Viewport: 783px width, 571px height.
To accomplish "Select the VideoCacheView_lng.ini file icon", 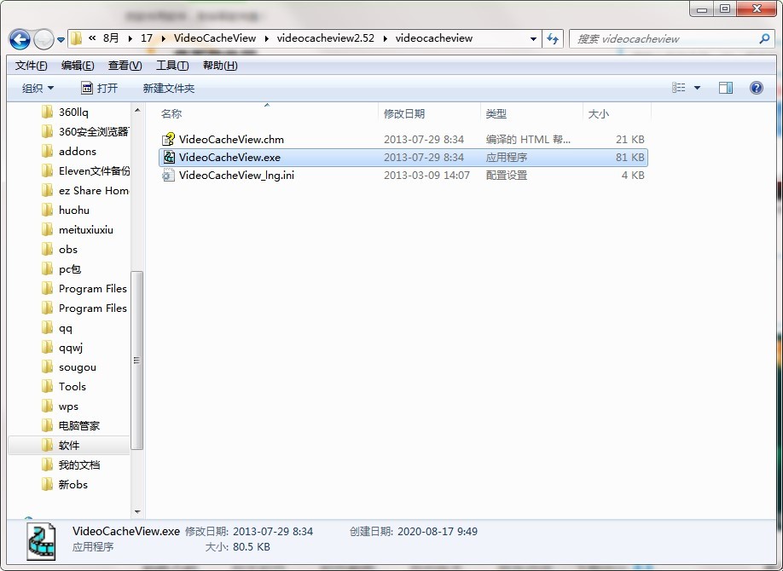I will coord(168,176).
